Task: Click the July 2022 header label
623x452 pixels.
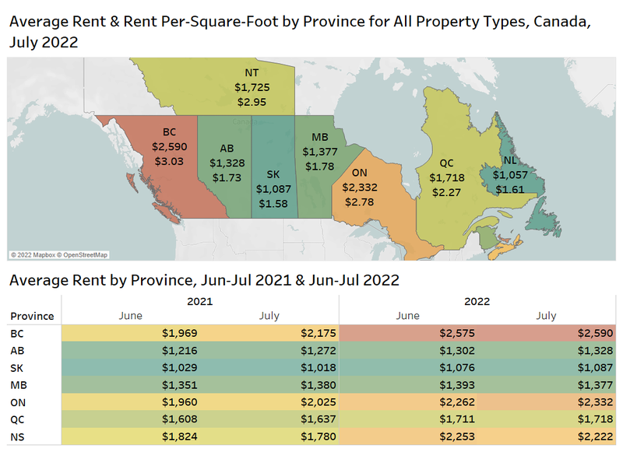Action: [x=547, y=315]
